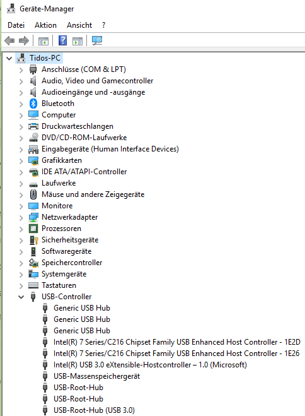Viewport: 305px width, 416px height.
Task: Click the Tidos-PC computer icon
Action: click(21, 58)
